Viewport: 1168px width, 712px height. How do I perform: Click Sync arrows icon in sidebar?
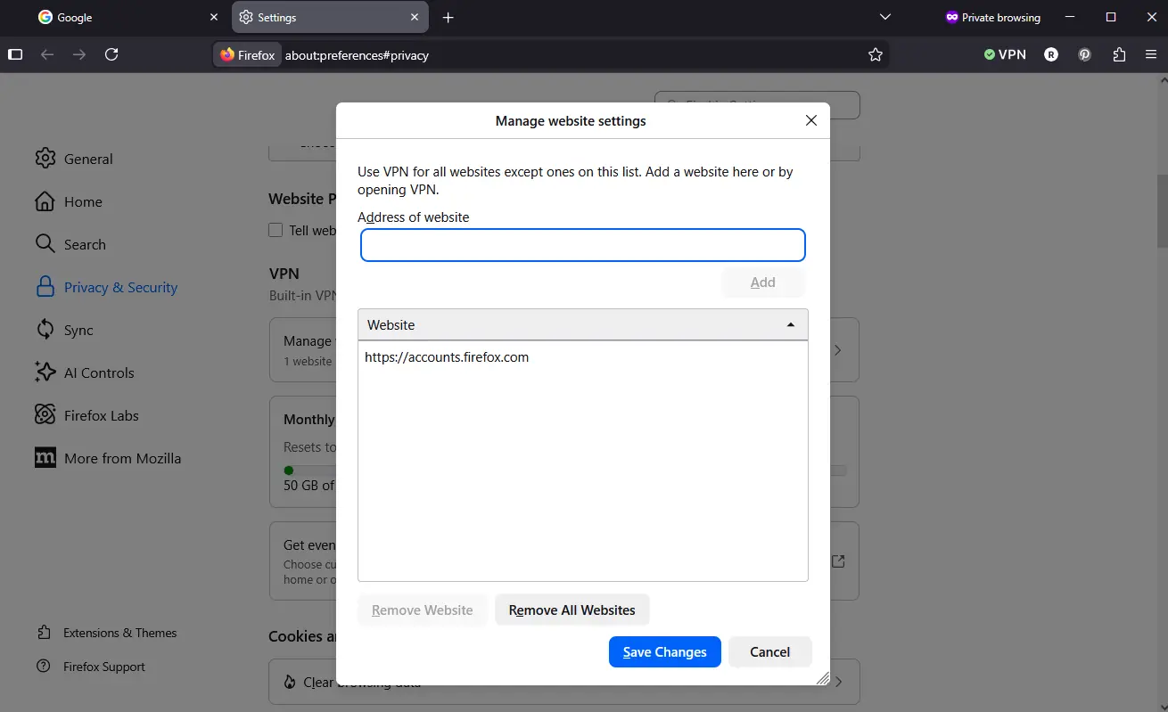pyautogui.click(x=45, y=330)
